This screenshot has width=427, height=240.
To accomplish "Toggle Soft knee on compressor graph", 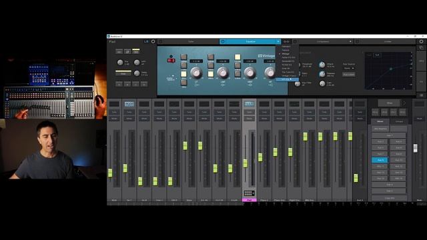I will click(377, 55).
